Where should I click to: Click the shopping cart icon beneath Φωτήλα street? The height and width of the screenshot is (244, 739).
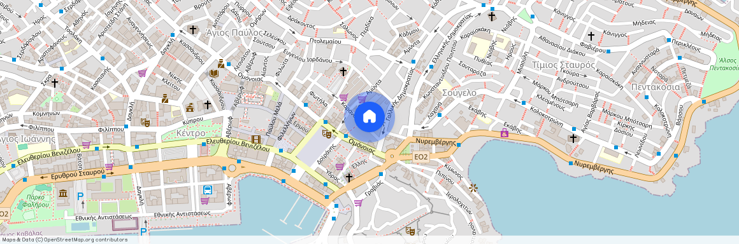pos(343,98)
